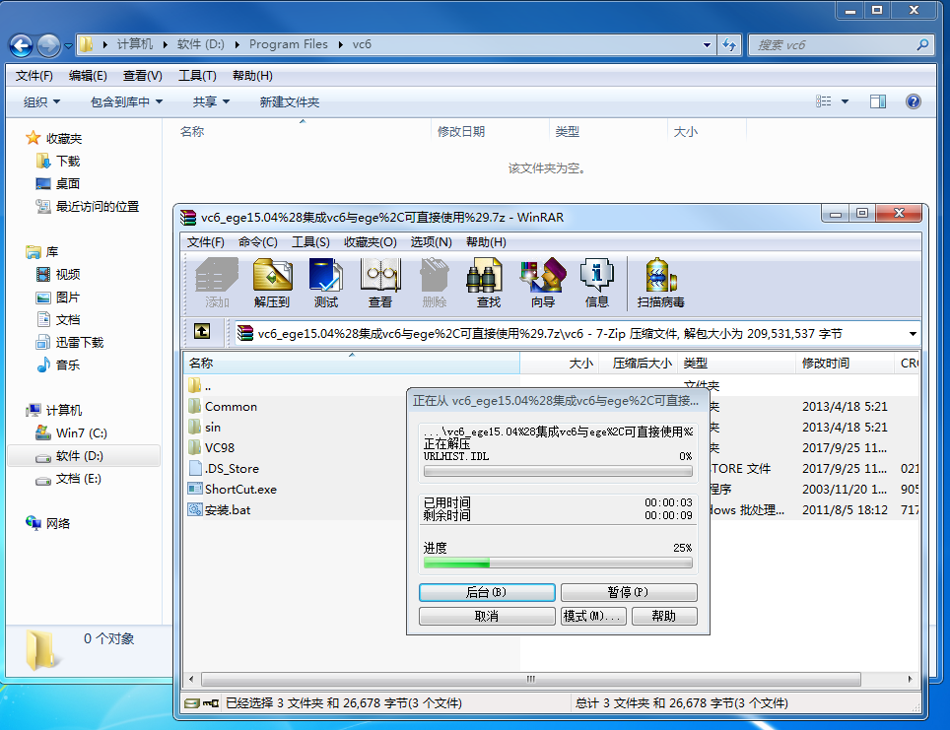Click the Add (添加) toolbar icon
The image size is (950, 730).
(217, 283)
